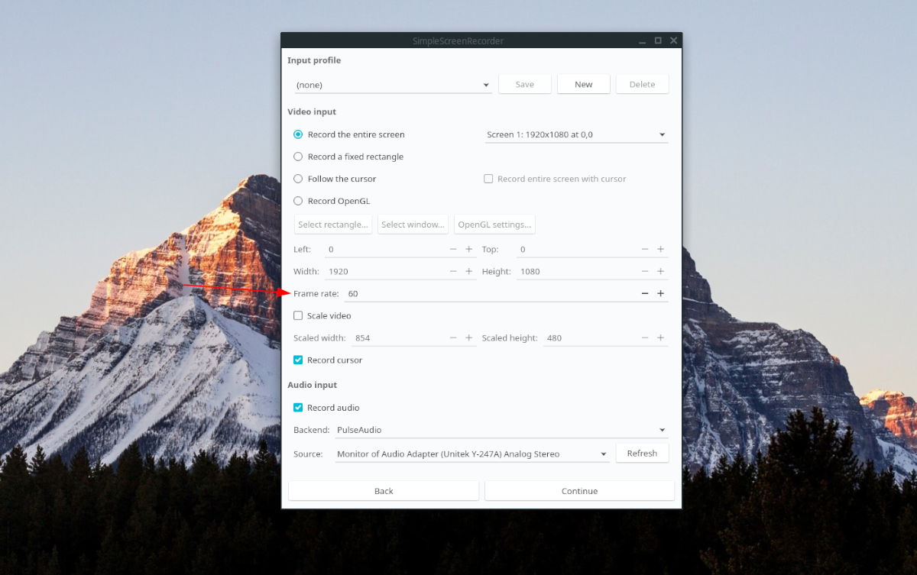Click the New profile button
917x575 pixels.
pos(584,84)
